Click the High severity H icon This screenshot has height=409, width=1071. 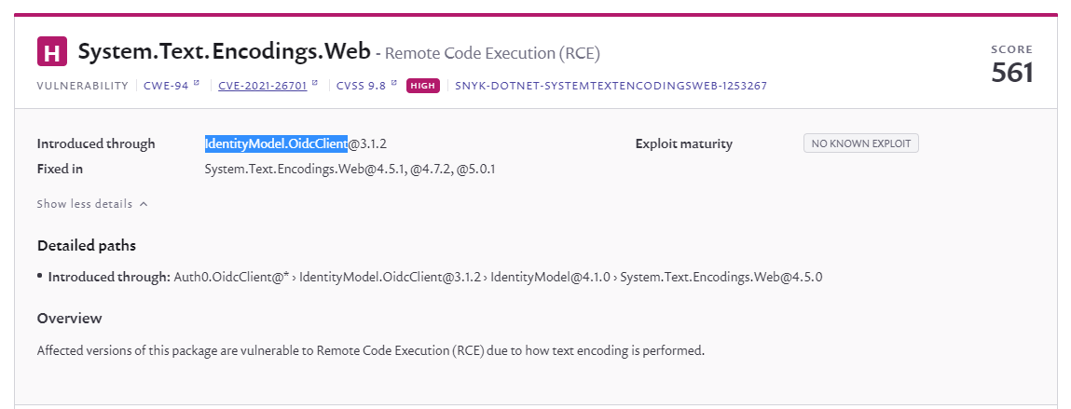[52, 51]
